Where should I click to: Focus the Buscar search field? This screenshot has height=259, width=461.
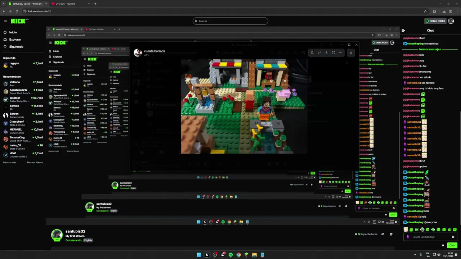click(x=230, y=21)
